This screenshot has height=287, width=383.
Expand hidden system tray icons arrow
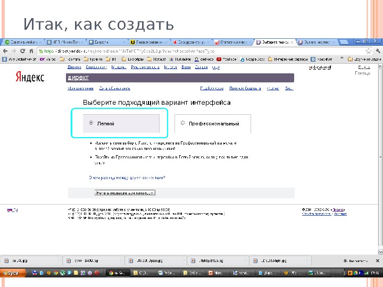tap(344, 273)
